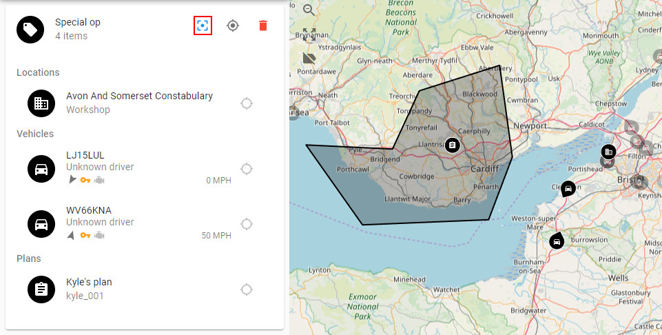This screenshot has height=335, width=662.
Task: Locate vehicle LJ15LUL on the map
Action: [246, 169]
